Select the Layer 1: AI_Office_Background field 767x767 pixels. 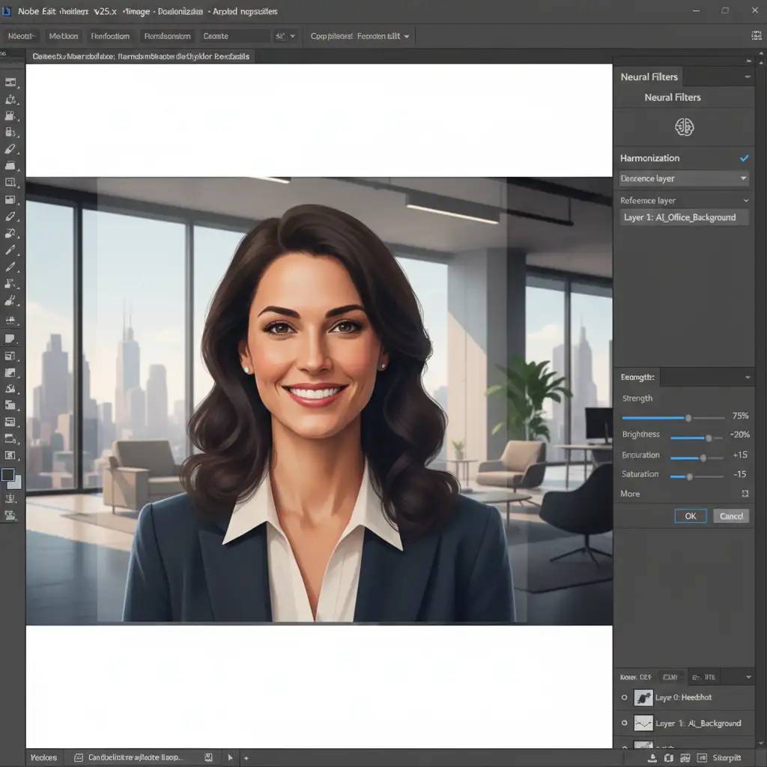pyautogui.click(x=680, y=217)
